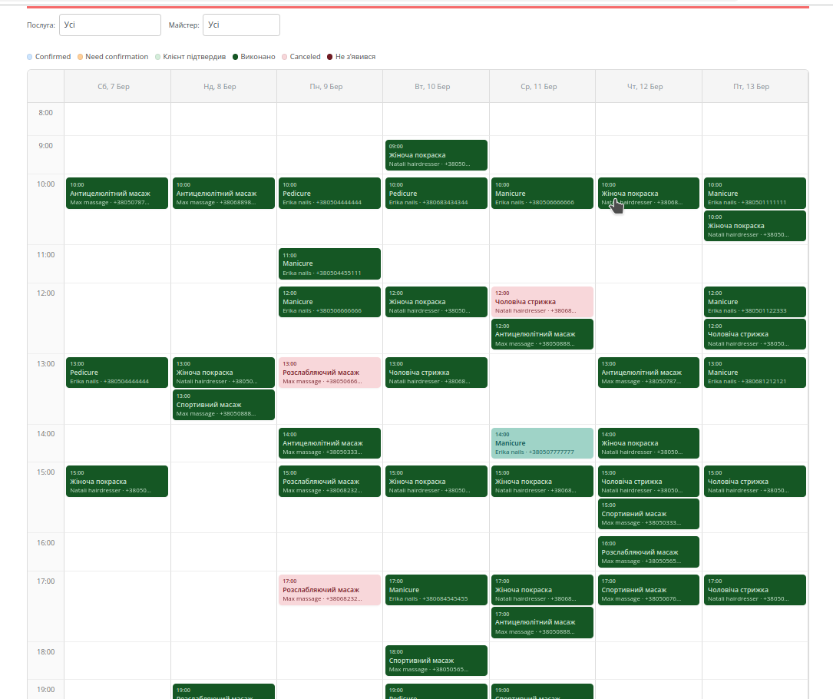Viewport: 833px width, 699px height.
Task: Open Monday 11:00 Manicure appointment
Action: 329,263
